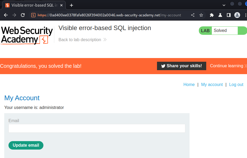The width and height of the screenshot is (247, 158).
Task: Click the site security warning icon
Action: 33,15
